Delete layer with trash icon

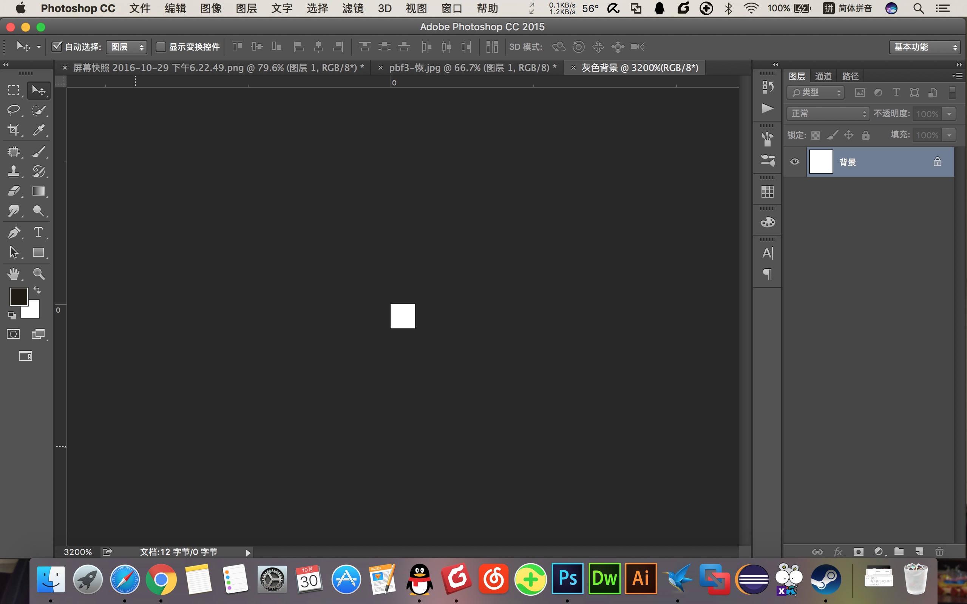(939, 552)
